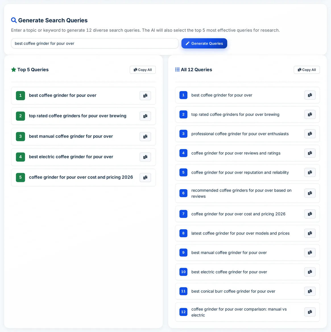331x332 pixels.
Task: Copy query 1 in All 12 Queries list
Action: point(310,95)
